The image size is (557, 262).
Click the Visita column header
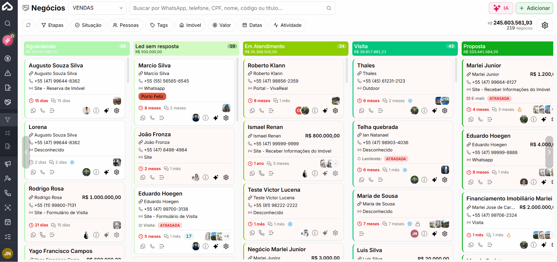point(405,48)
